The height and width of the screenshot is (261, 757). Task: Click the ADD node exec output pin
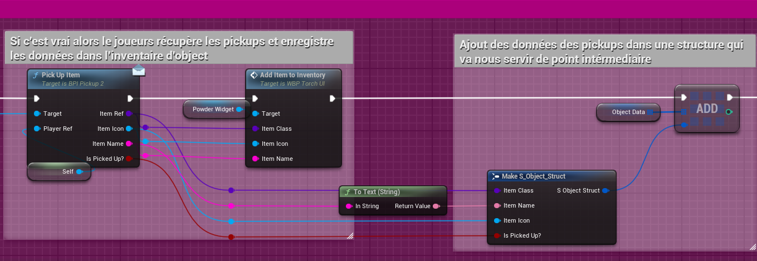[730, 97]
